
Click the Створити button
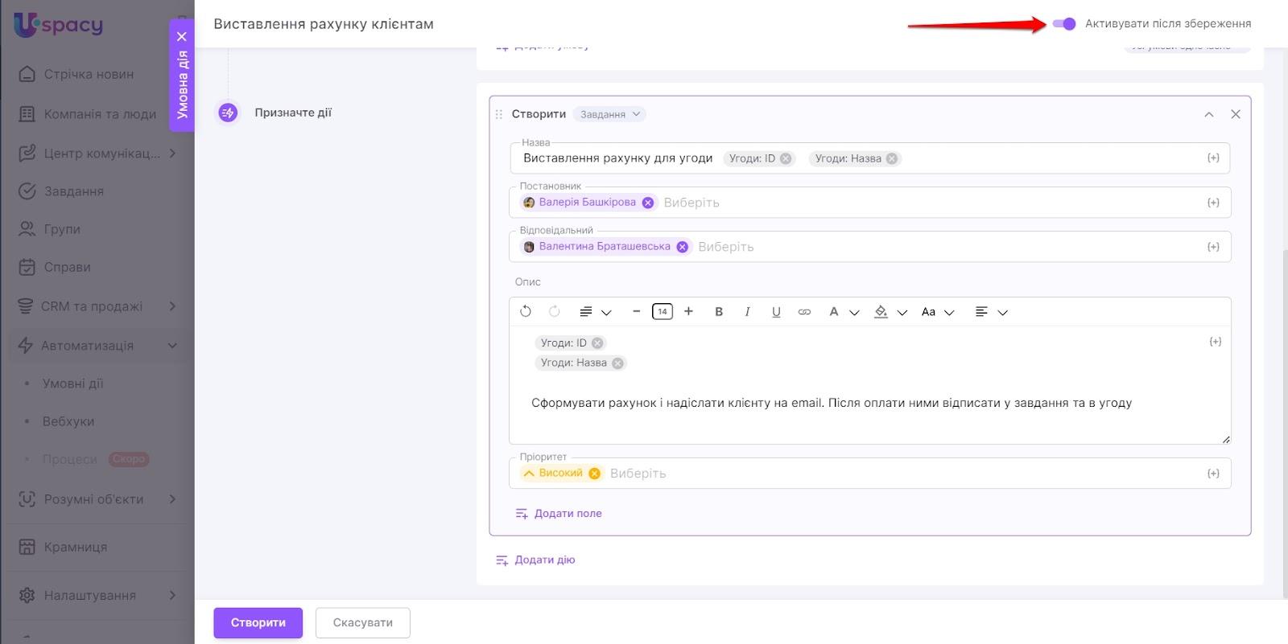[x=258, y=622]
